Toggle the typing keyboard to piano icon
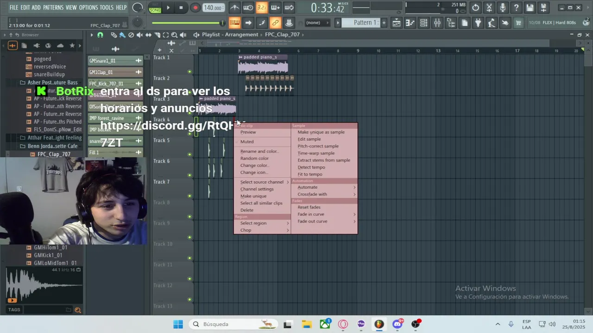 click(x=234, y=23)
